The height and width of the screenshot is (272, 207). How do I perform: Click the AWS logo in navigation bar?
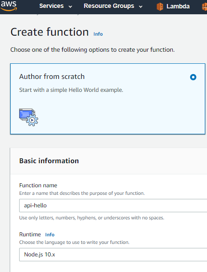(9, 5)
